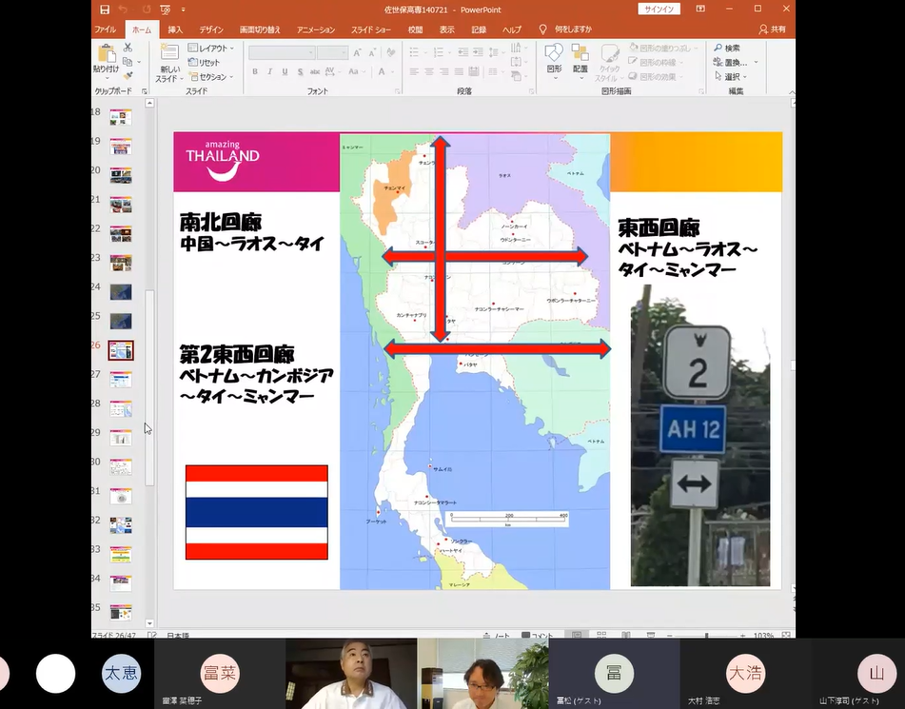The width and height of the screenshot is (905, 709).
Task: Click 冨澤 菜穂子 participant avatar
Action: pyautogui.click(x=219, y=673)
